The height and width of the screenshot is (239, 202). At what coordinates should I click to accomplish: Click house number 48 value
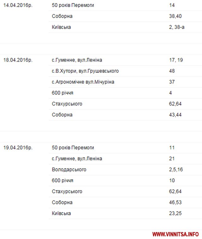[172, 71]
